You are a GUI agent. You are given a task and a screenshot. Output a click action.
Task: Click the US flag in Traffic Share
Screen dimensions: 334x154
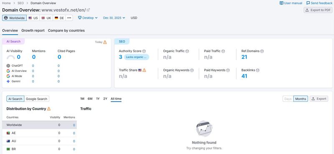click(x=140, y=70)
